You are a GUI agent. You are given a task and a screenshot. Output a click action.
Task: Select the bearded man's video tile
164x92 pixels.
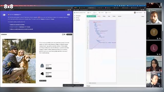pos(154,16)
